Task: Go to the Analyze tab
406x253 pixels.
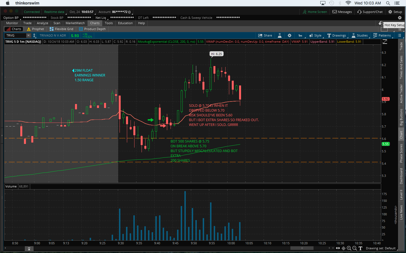Action: 43,23
